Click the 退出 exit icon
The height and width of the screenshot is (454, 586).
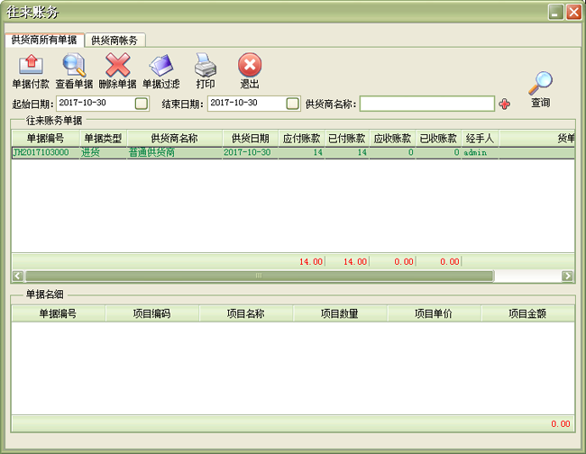tap(250, 66)
